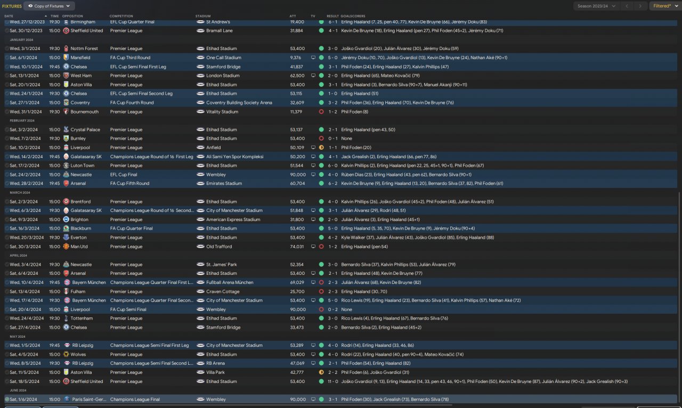Click the Brentford club badge
Viewport: 682px width, 408px height.
click(66, 202)
